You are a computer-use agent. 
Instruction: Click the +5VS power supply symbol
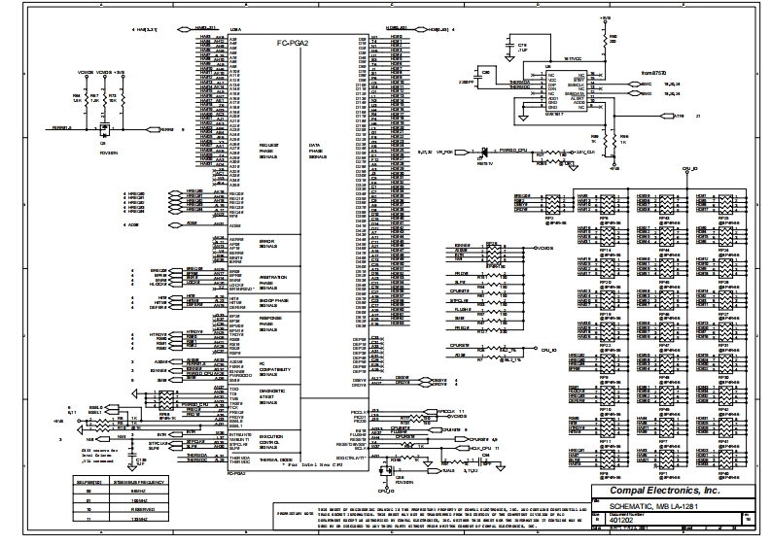point(605,17)
